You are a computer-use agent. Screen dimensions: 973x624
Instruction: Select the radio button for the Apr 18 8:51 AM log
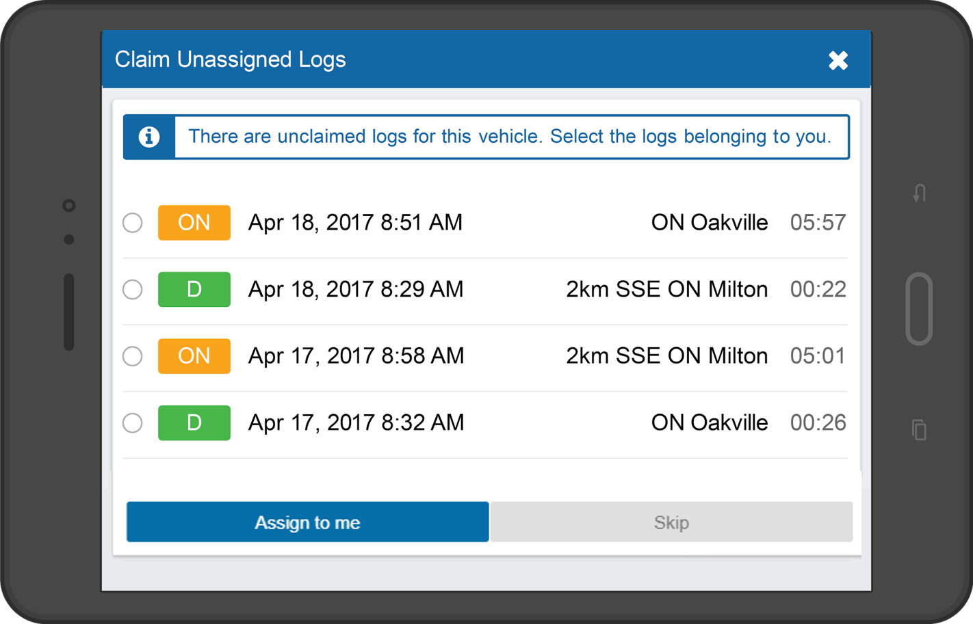(132, 222)
